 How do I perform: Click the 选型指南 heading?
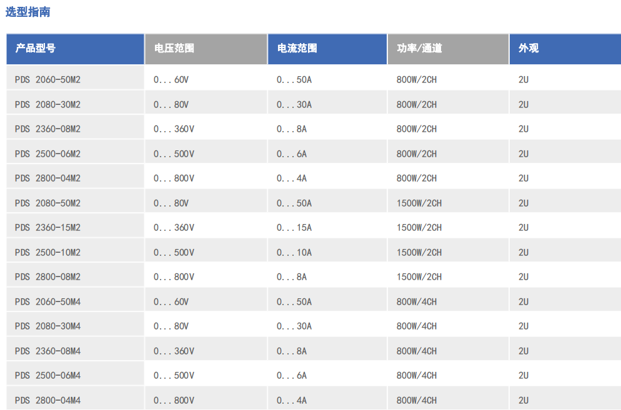point(27,12)
